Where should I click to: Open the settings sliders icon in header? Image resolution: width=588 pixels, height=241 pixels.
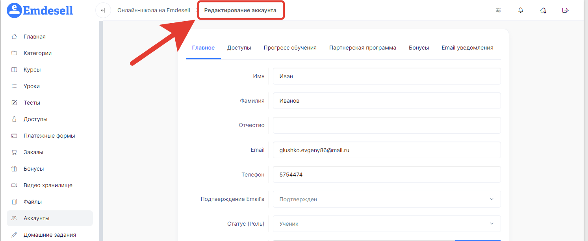pos(498,10)
